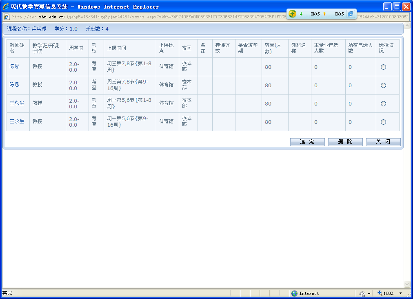Click the vertical scrollbar down arrow
The image size is (413, 299).
[x=407, y=284]
